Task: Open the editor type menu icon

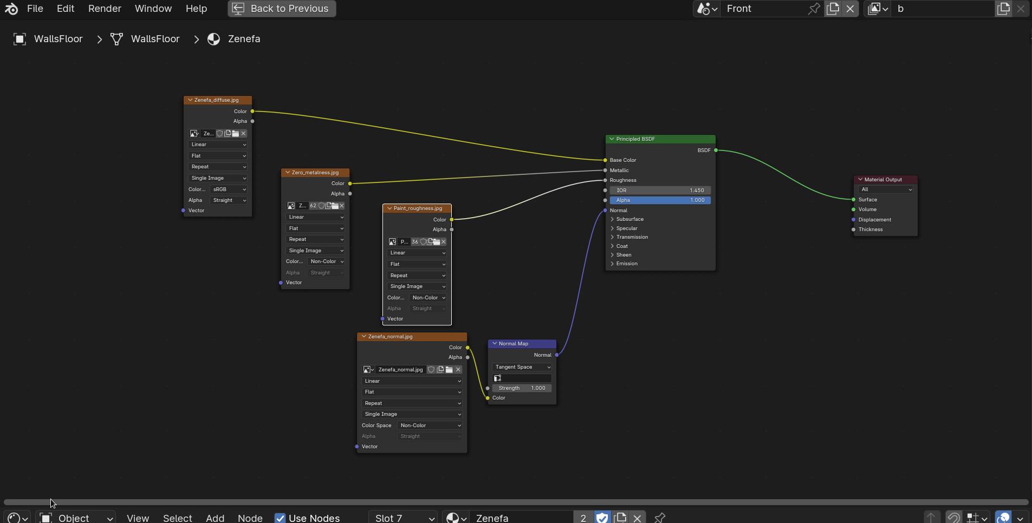Action: point(18,518)
